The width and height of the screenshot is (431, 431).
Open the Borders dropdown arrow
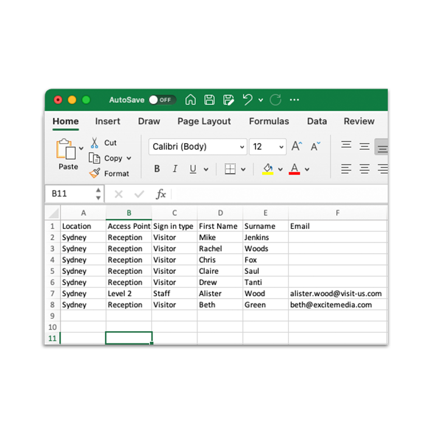click(243, 169)
